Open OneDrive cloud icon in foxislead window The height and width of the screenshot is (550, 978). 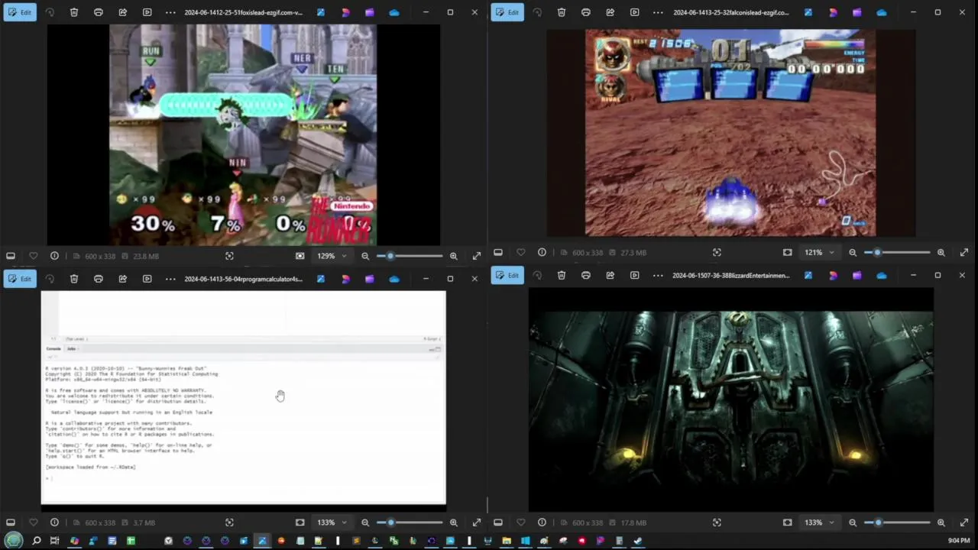coord(394,12)
